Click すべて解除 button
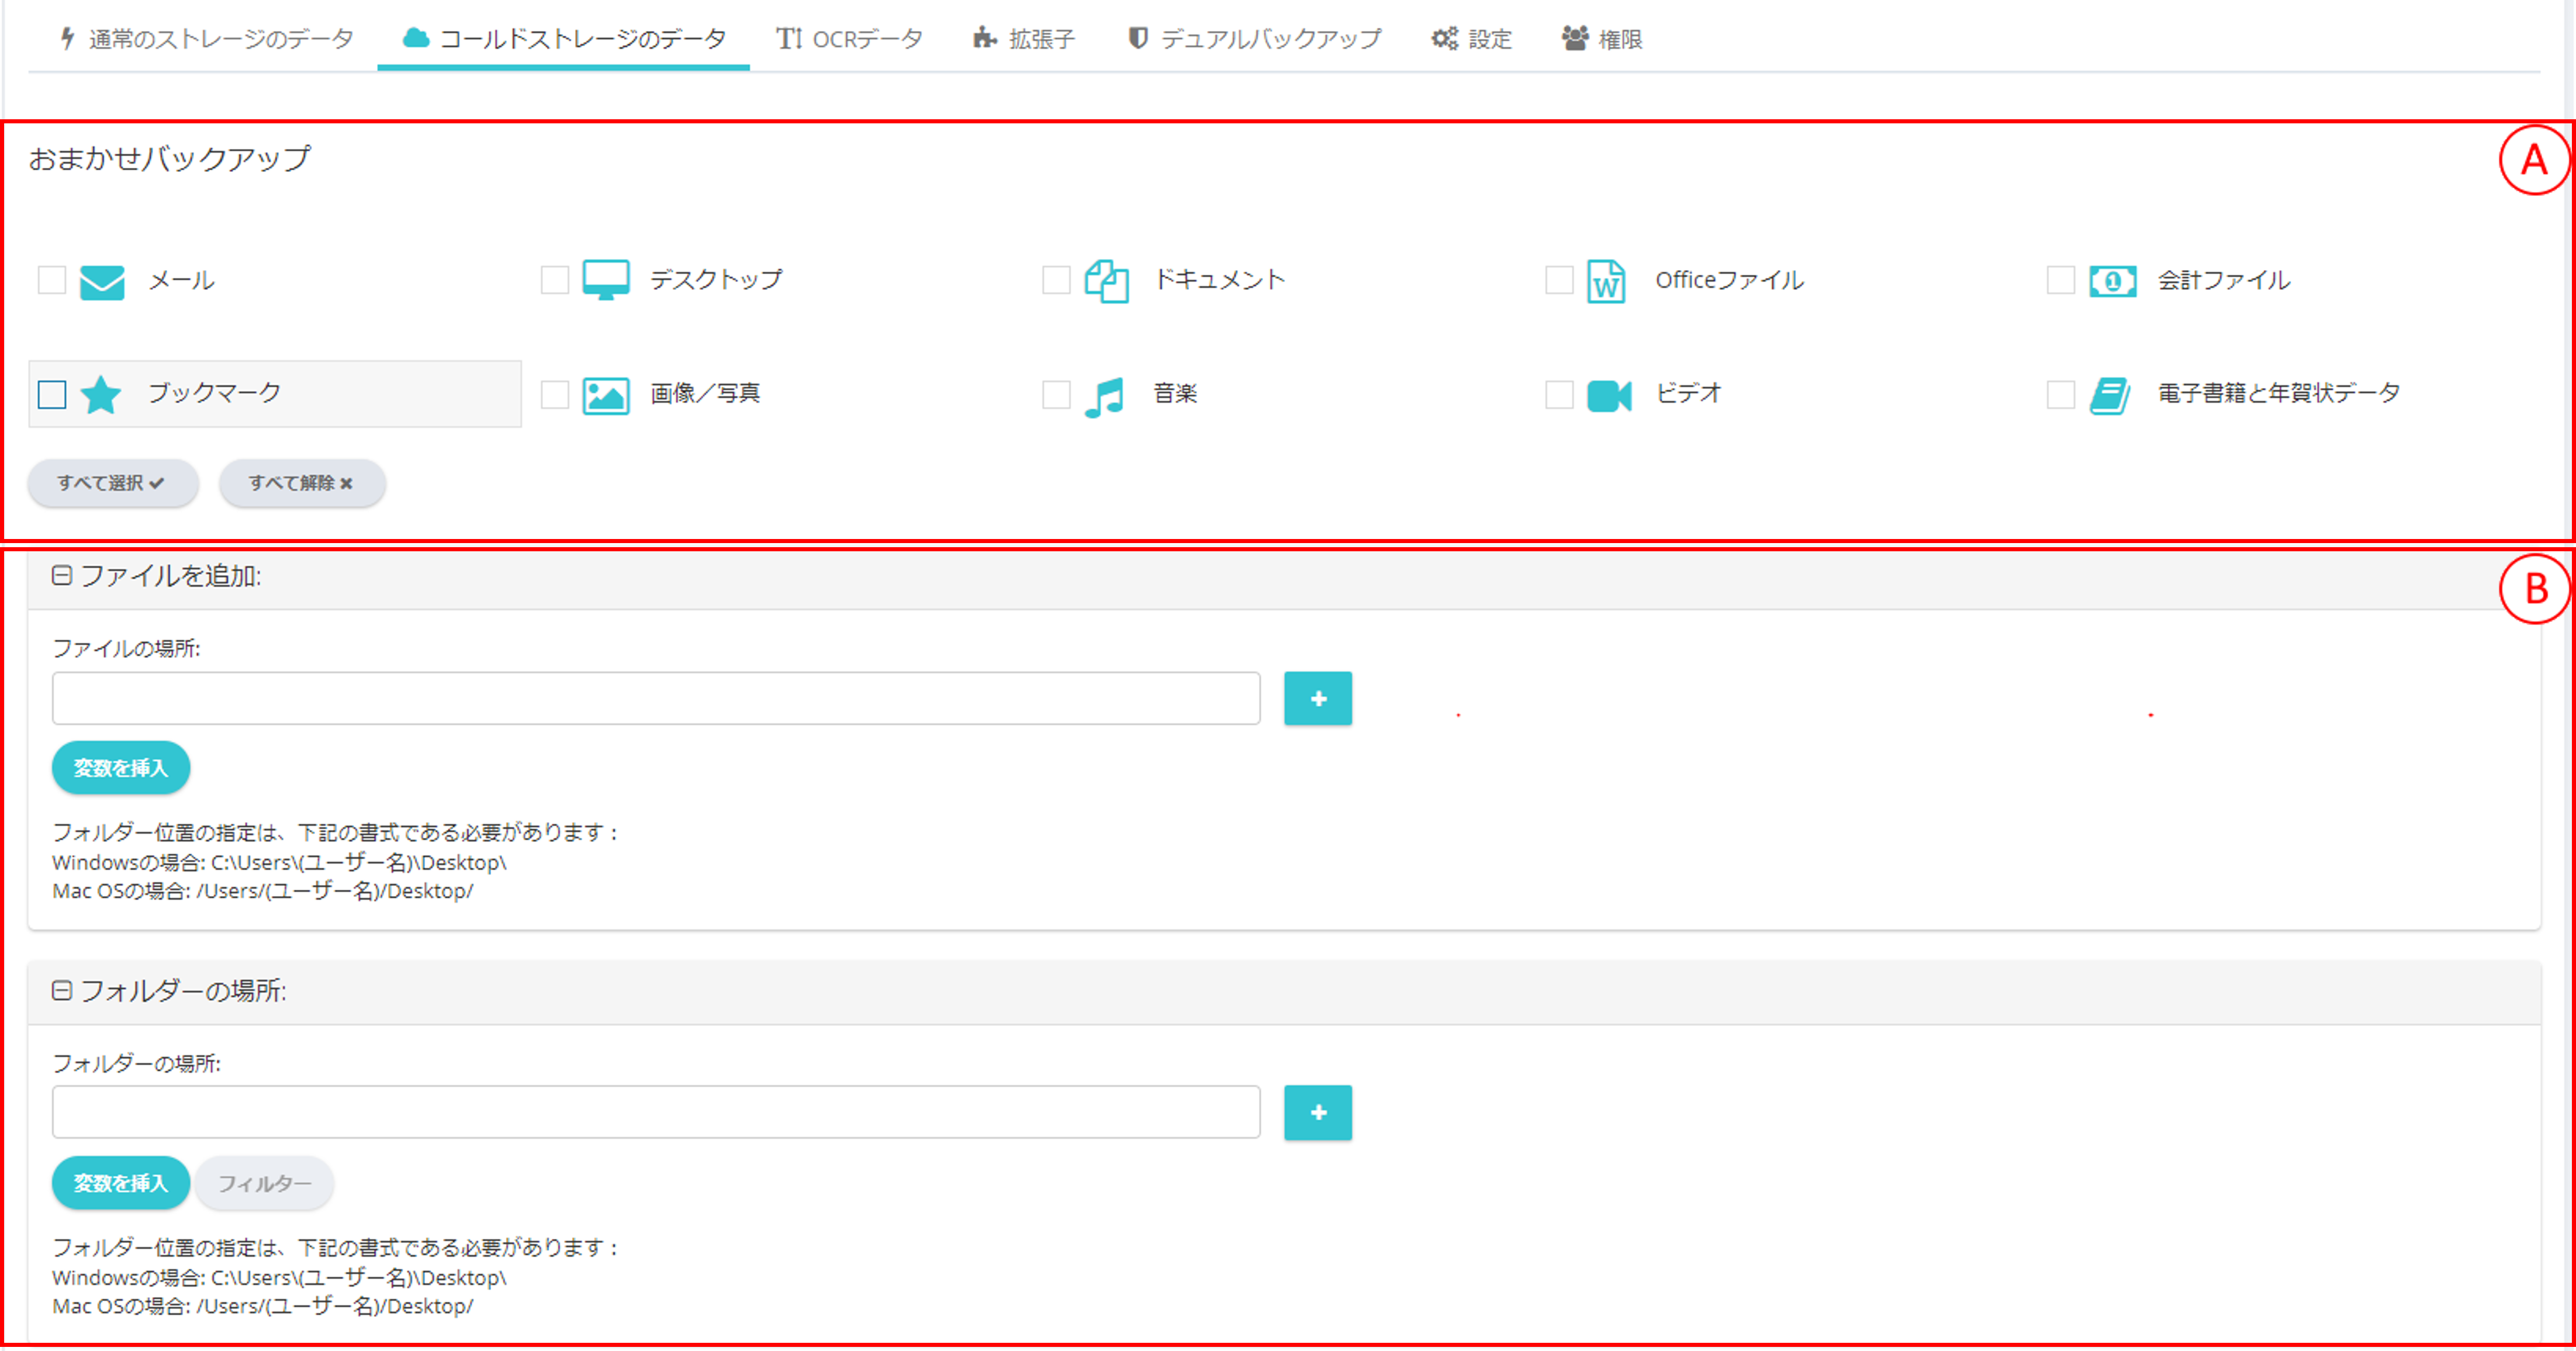This screenshot has width=2576, height=1351. 302,483
